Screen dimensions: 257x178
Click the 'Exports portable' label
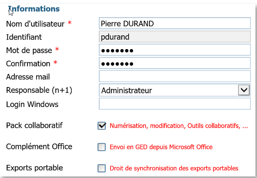click(34, 168)
